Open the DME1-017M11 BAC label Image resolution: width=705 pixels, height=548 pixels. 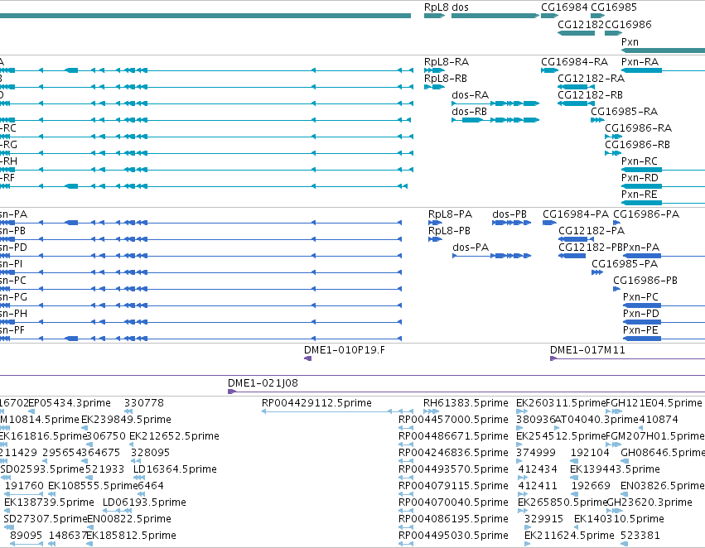click(x=587, y=350)
